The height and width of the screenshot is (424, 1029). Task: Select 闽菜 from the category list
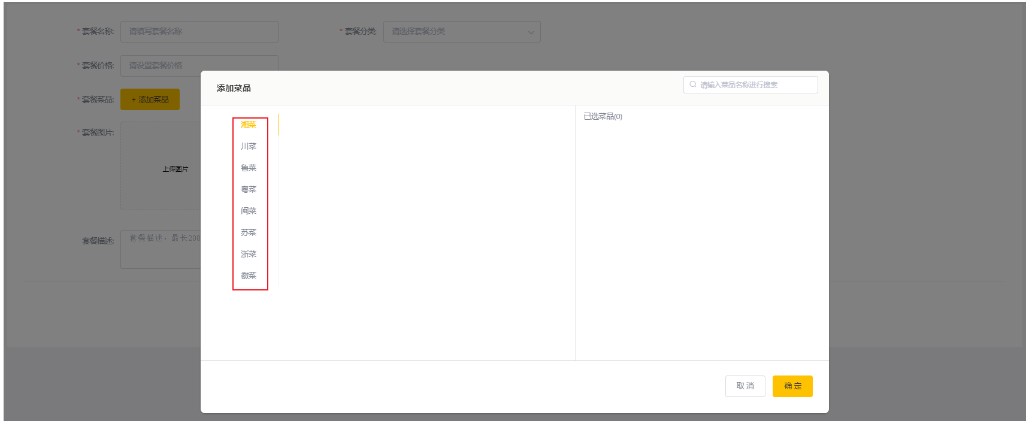click(249, 211)
